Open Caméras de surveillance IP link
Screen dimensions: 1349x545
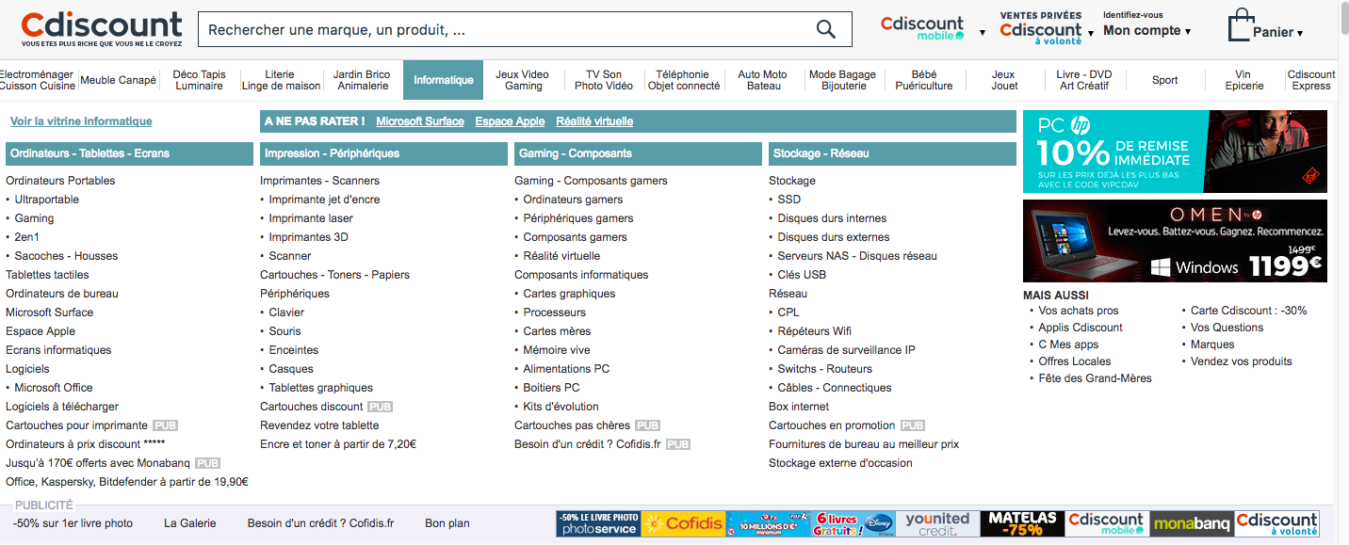[x=846, y=350]
